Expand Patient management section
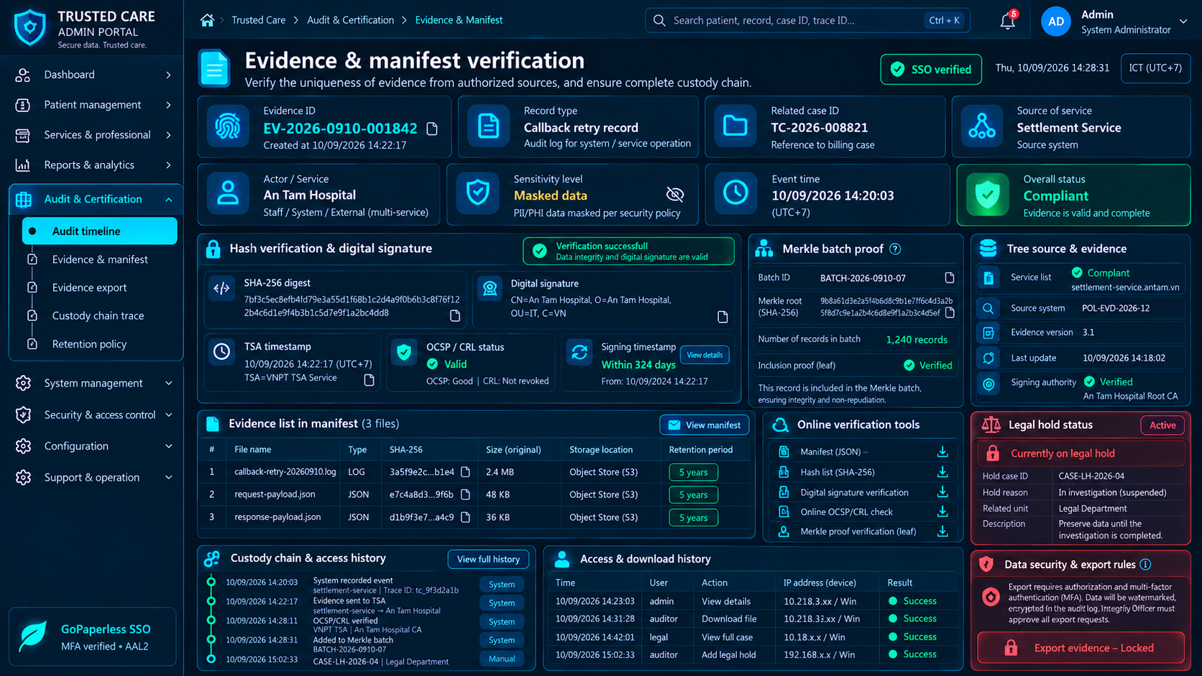The width and height of the screenshot is (1202, 676). 93,105
